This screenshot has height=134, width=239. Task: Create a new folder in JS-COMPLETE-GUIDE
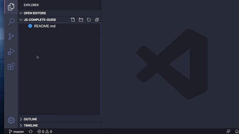coord(81,20)
